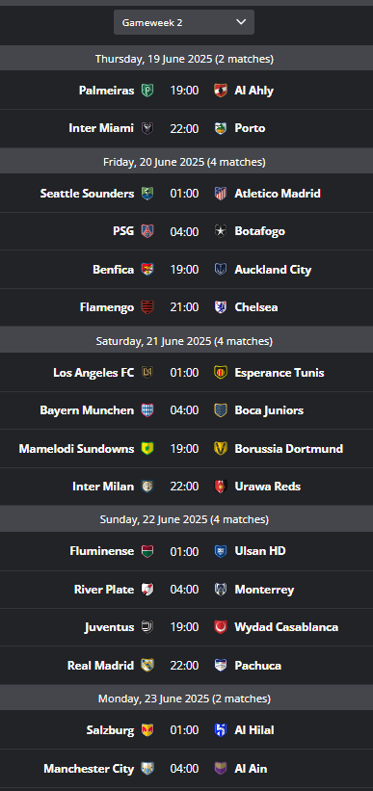Viewport: 373px width, 791px height.
Task: Open the Chelsea team name link
Action: pos(256,307)
